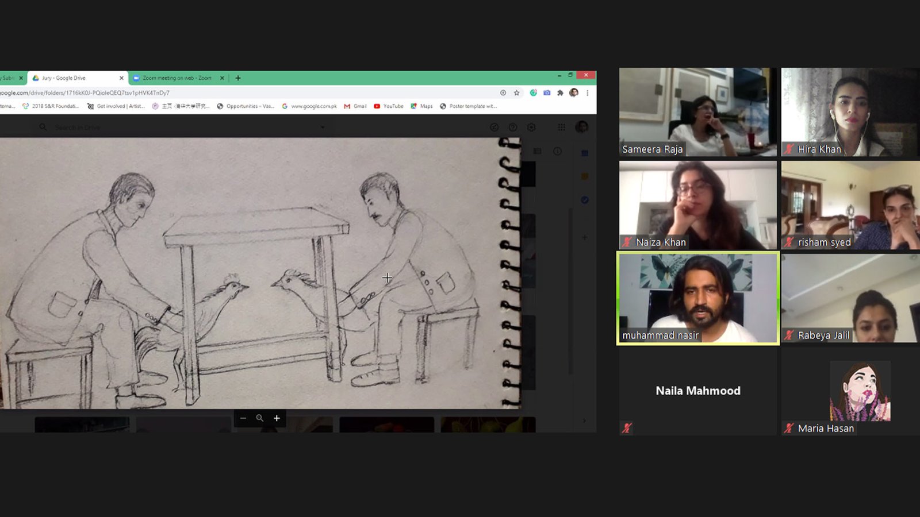Click the zoom out minus button
This screenshot has width=920, height=517.
point(243,418)
